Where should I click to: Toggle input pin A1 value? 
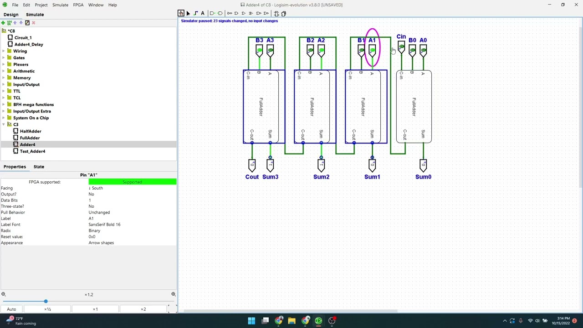point(372,50)
